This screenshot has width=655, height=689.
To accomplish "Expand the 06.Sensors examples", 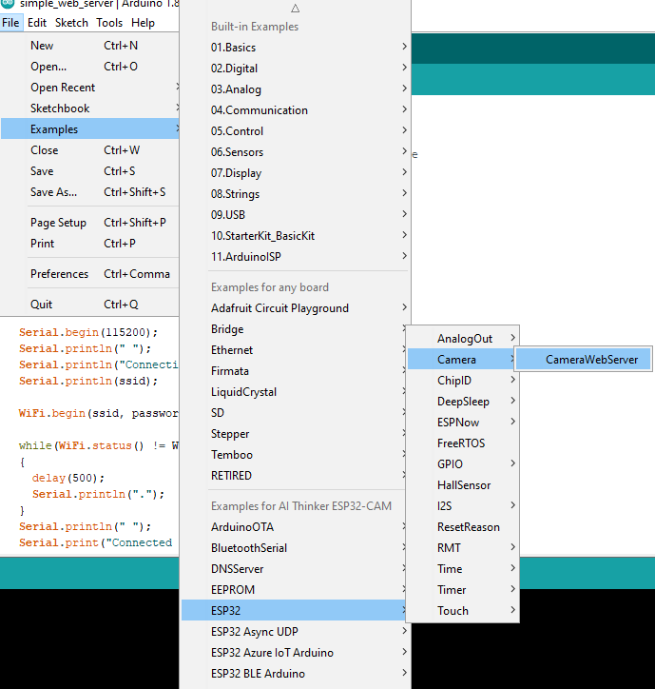I will pyautogui.click(x=295, y=152).
